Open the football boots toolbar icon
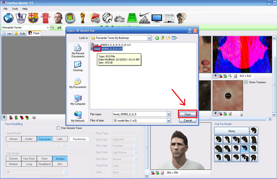277x179 pixels. pos(119,17)
